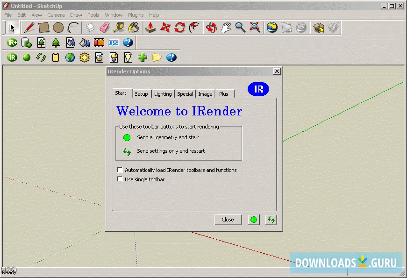Switch to the Setup tab
This screenshot has width=407, height=278.
click(141, 94)
